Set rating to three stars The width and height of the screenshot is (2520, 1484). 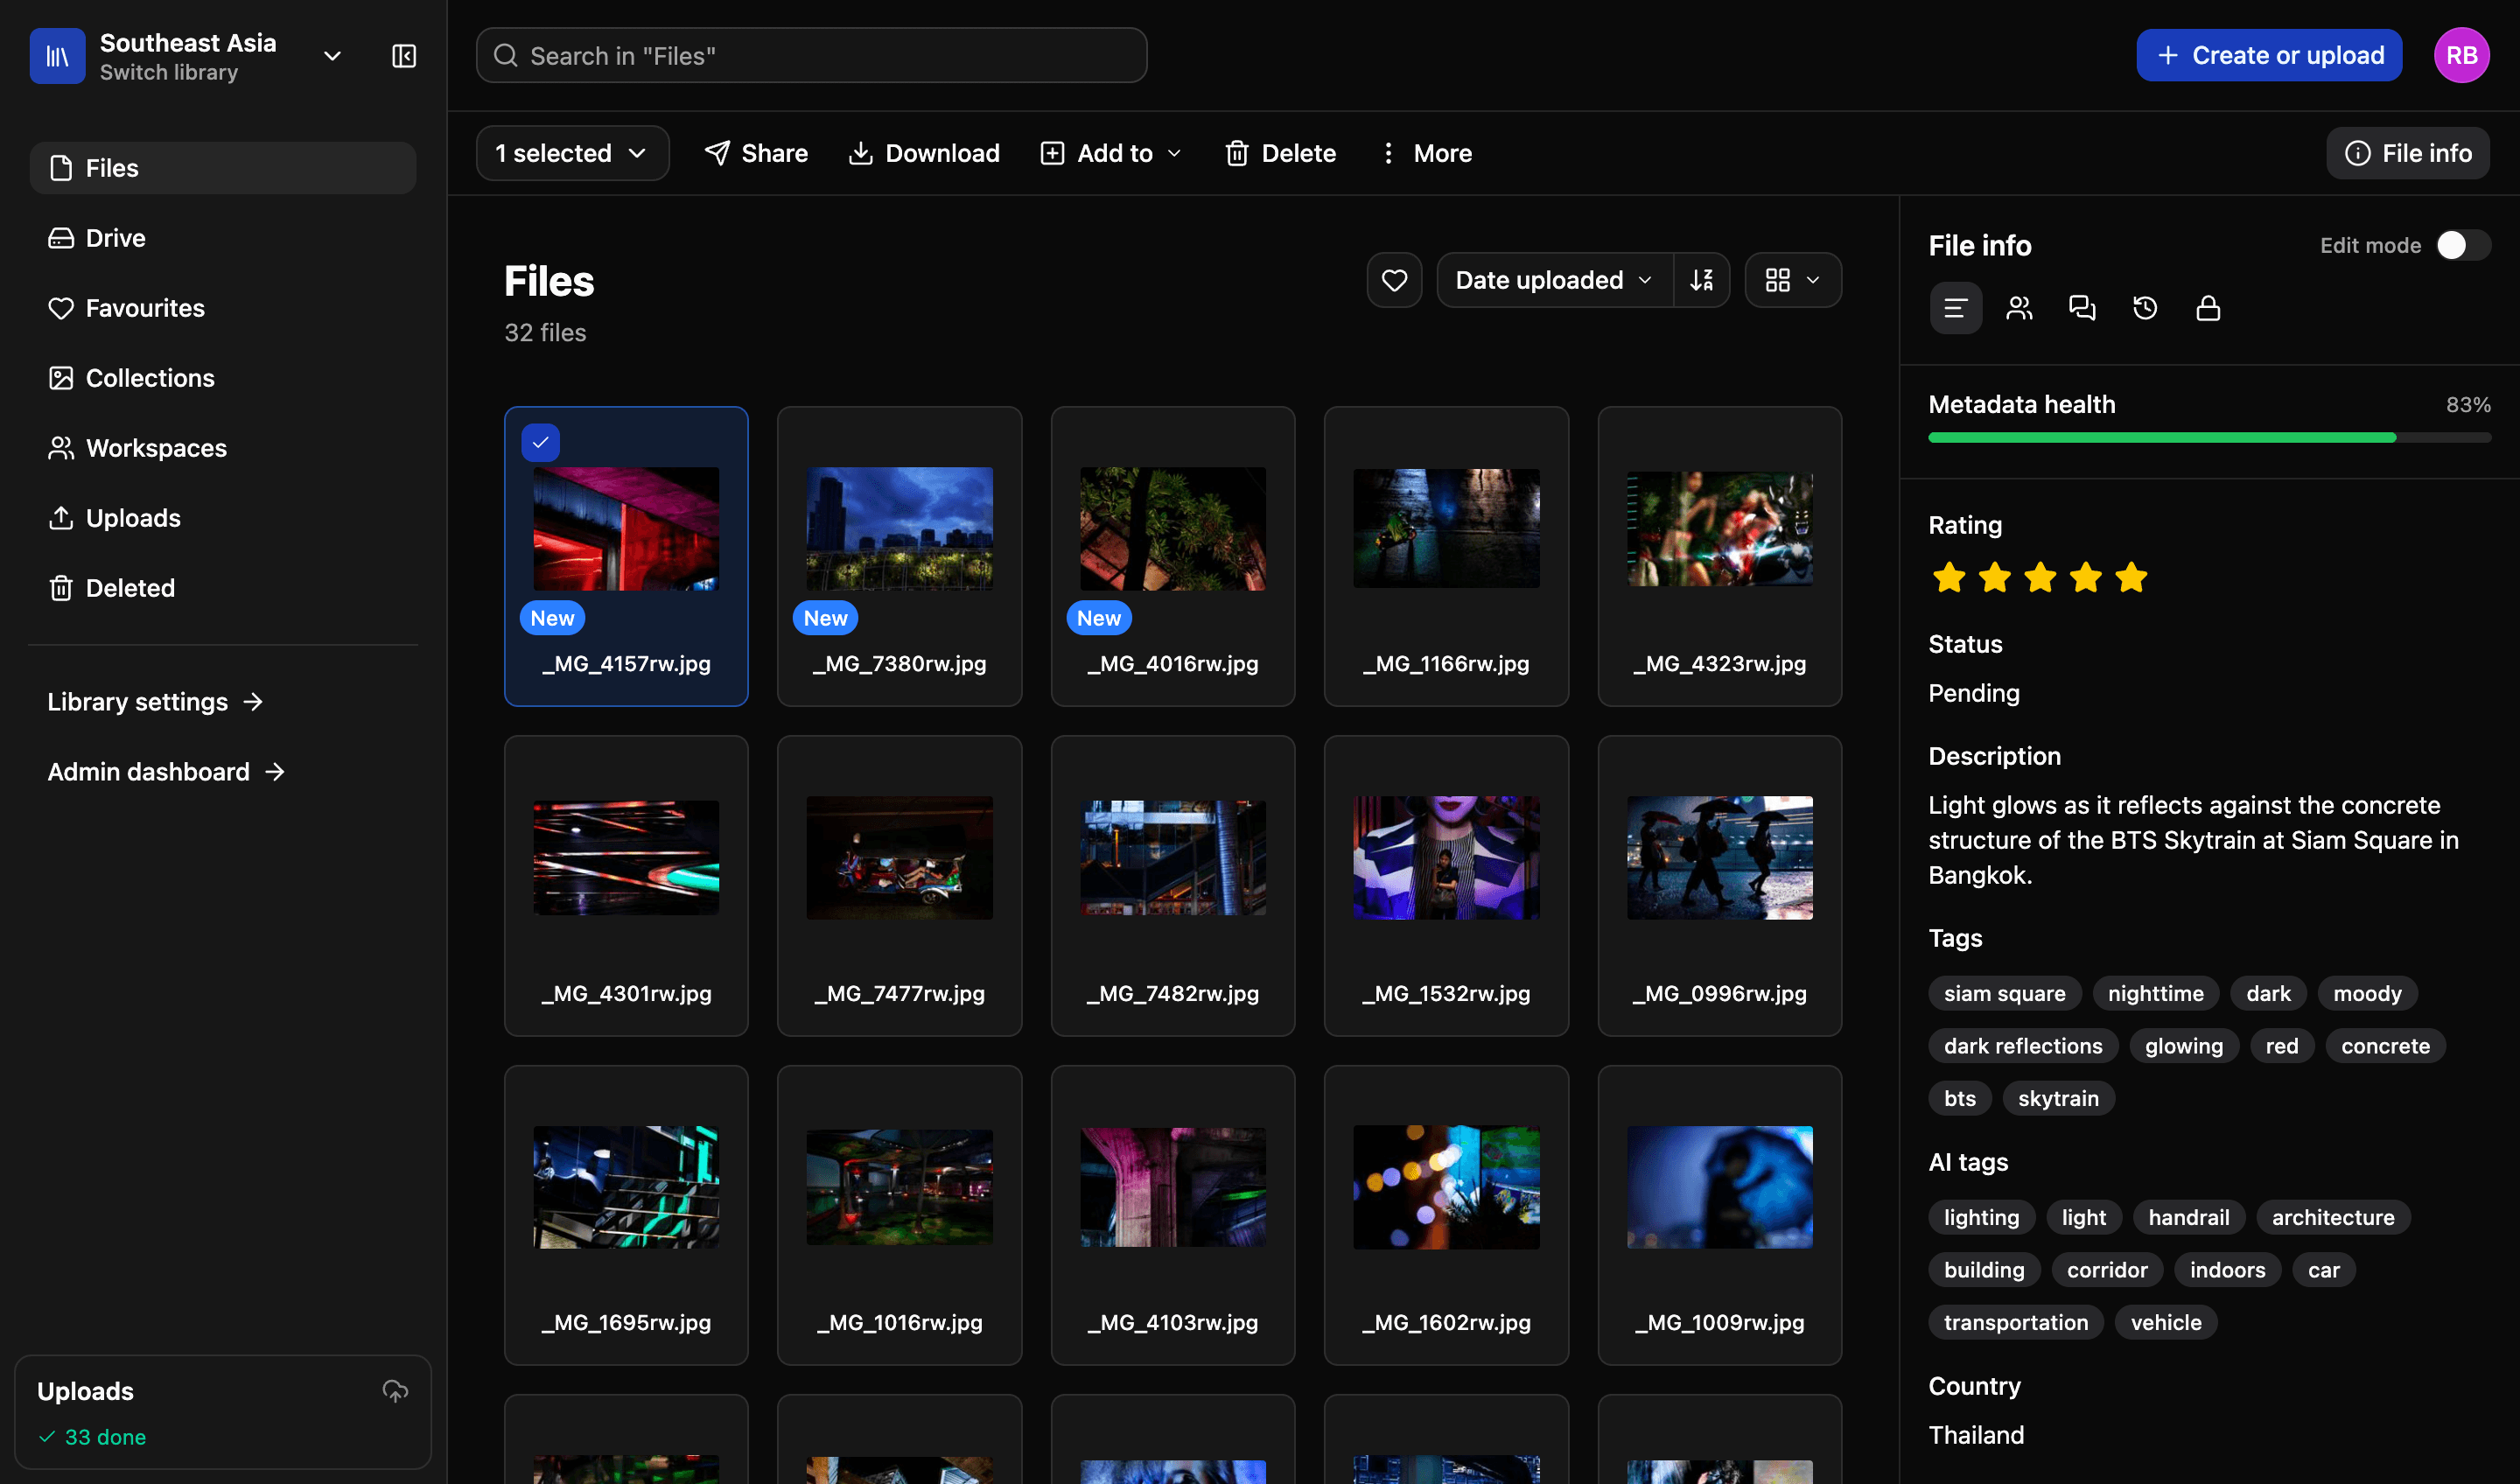[2040, 577]
